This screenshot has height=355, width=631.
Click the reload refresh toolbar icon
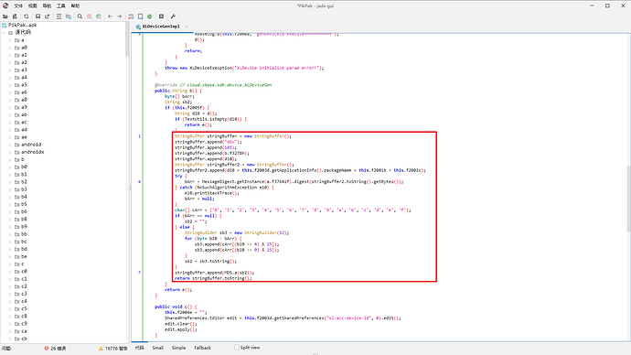(27, 16)
